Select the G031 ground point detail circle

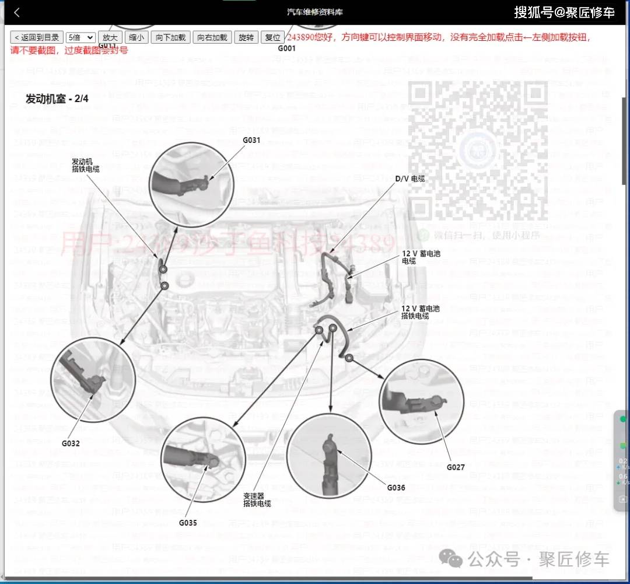pos(191,184)
